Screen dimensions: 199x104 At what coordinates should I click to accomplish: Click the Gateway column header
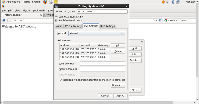[x=103, y=45]
